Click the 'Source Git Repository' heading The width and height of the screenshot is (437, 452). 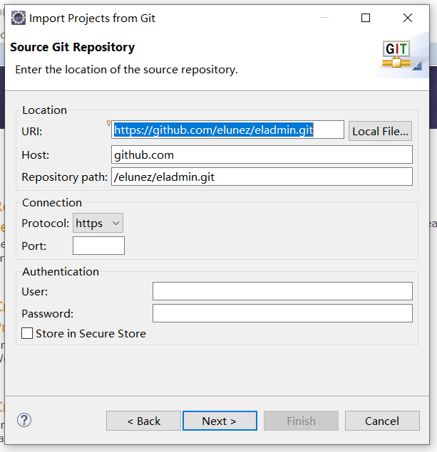tap(73, 47)
